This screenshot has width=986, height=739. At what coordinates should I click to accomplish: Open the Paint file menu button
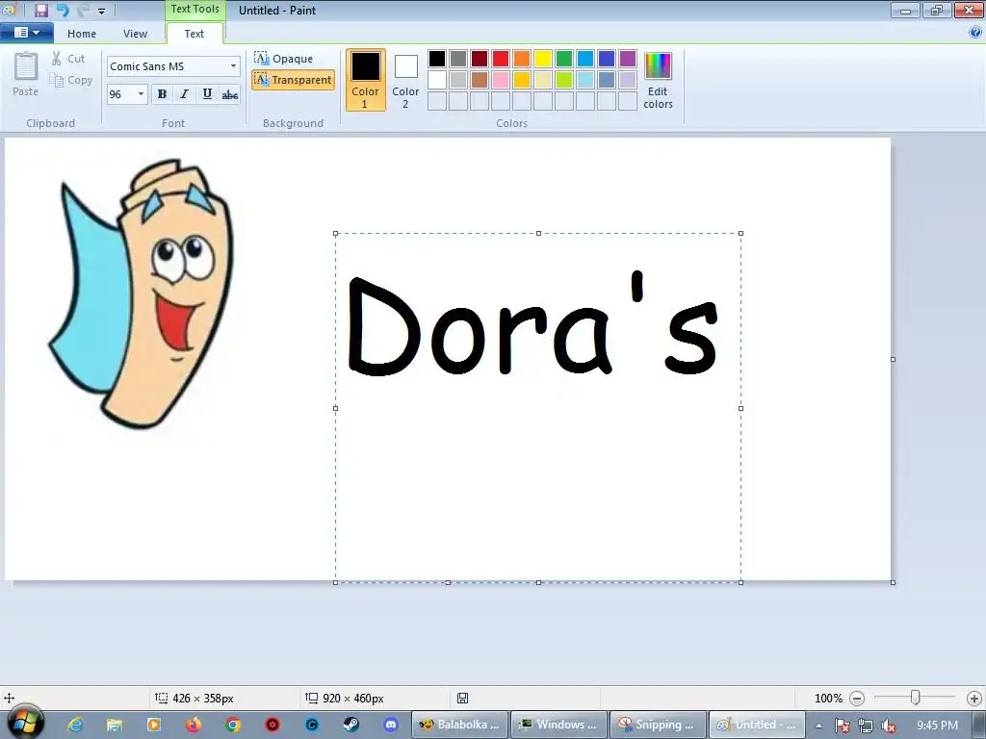click(x=26, y=33)
